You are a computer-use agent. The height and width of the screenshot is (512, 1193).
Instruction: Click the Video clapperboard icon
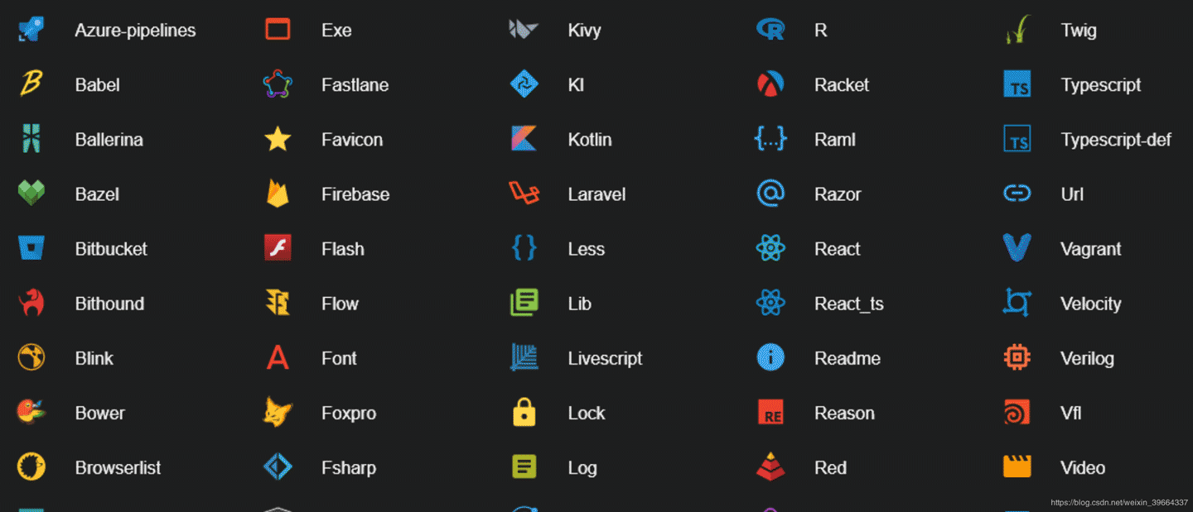pyautogui.click(x=1017, y=467)
